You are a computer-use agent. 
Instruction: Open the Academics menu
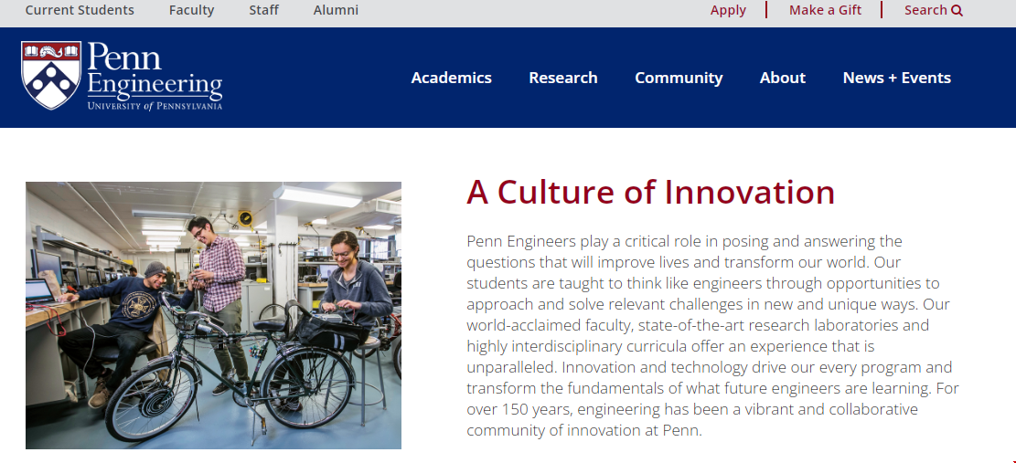(x=451, y=78)
